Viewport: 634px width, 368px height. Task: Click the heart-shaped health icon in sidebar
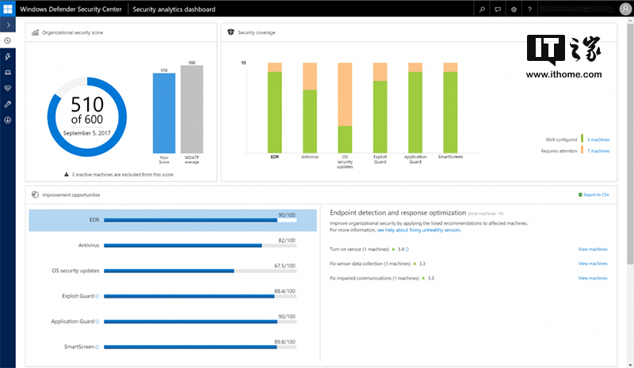click(x=7, y=88)
